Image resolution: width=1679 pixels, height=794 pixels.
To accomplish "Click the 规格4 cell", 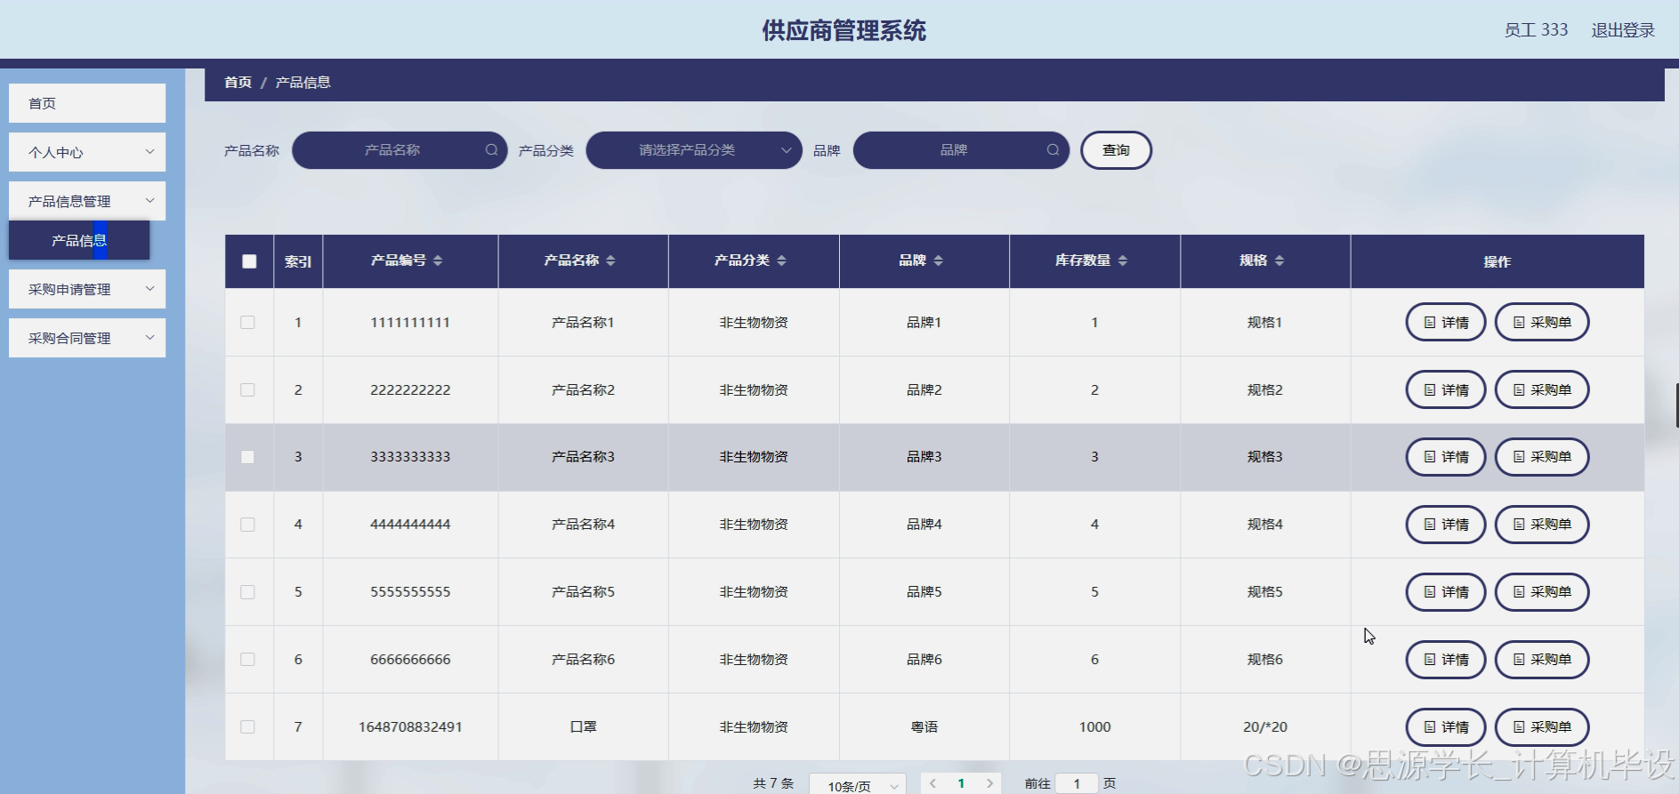I will click(1265, 525).
